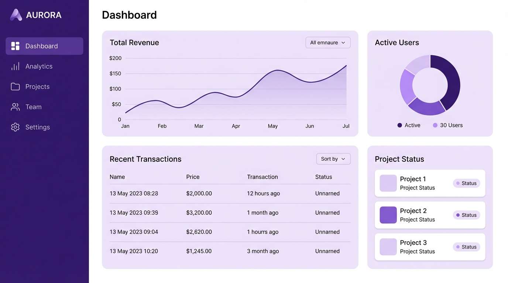Open the All emnaure dropdown

point(327,42)
